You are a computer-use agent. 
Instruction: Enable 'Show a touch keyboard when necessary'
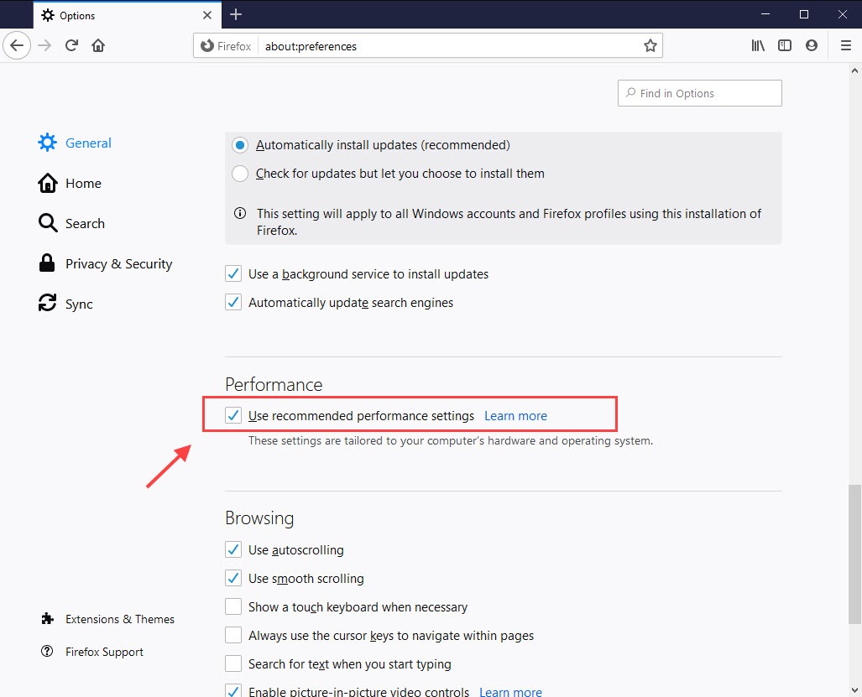point(232,606)
